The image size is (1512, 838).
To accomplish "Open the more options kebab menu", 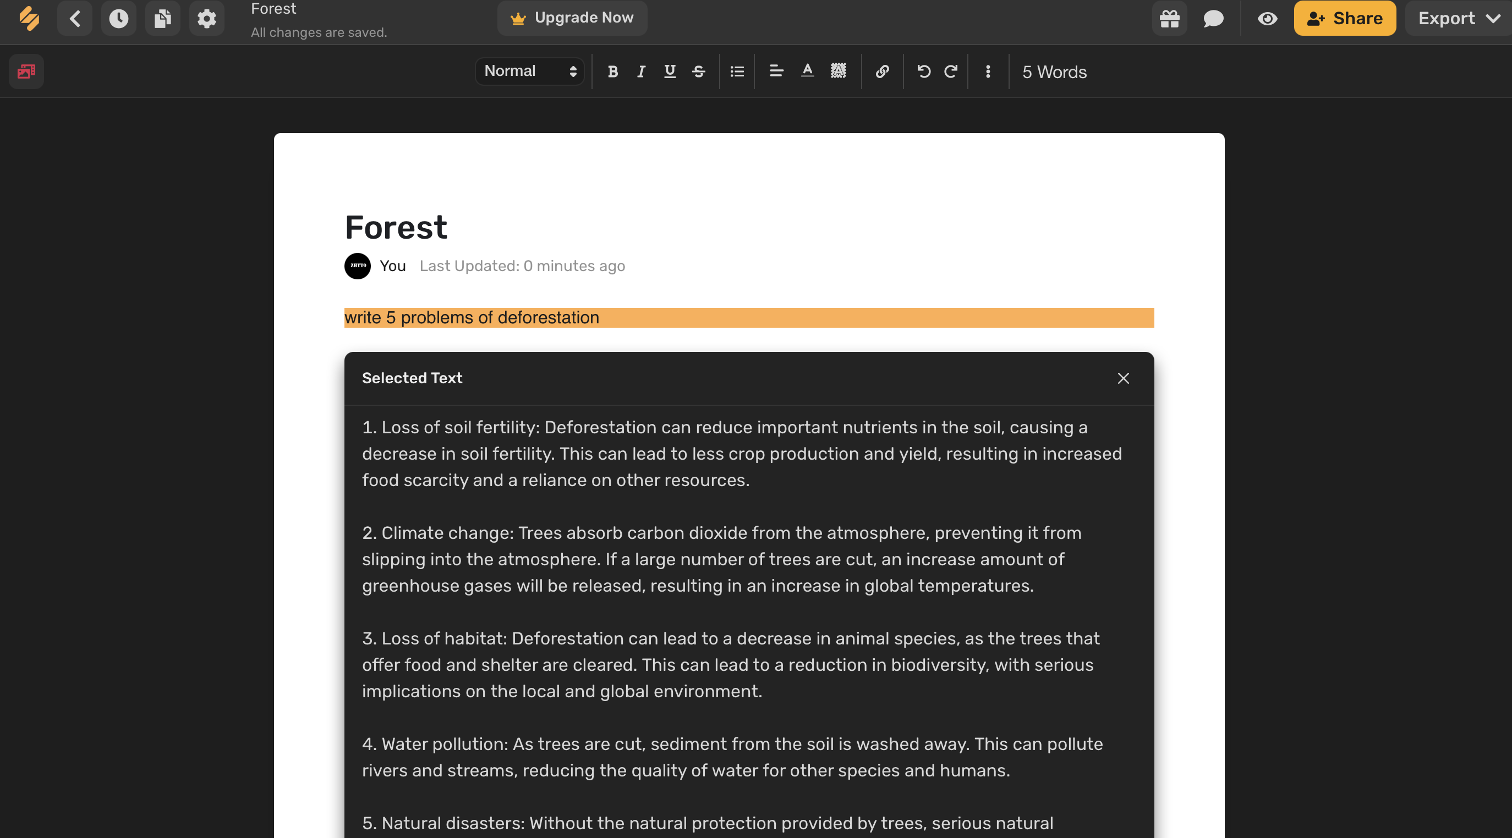I will pos(987,71).
